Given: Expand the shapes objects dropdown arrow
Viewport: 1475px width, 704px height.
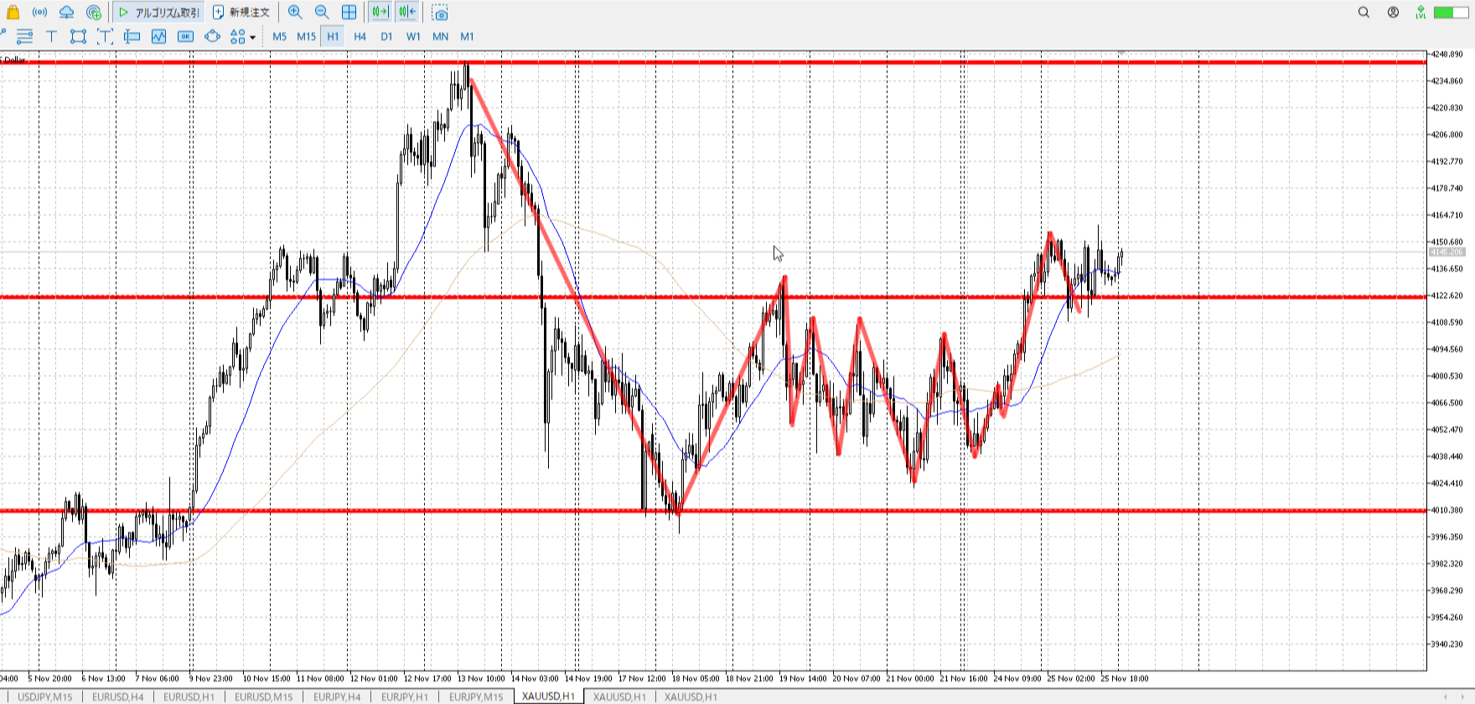Looking at the screenshot, I should point(252,37).
